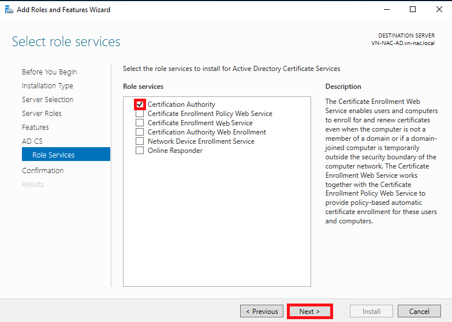Enable Certificate Enrollment Policy Web Service
The height and width of the screenshot is (322, 452).
[x=140, y=114]
